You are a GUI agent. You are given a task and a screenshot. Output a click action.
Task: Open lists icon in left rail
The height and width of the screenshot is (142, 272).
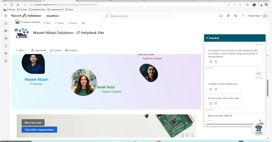[x=6, y=53]
